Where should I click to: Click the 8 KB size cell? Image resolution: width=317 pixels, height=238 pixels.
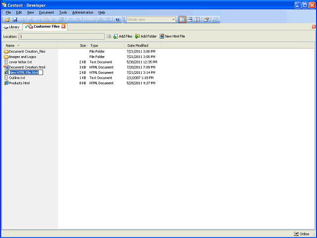(x=83, y=83)
